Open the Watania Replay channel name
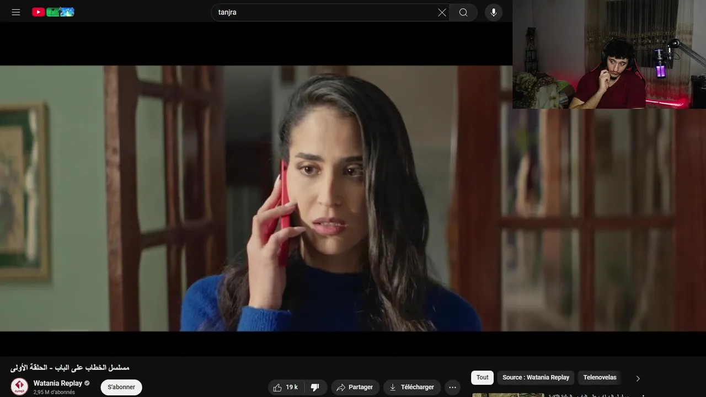 click(57, 383)
